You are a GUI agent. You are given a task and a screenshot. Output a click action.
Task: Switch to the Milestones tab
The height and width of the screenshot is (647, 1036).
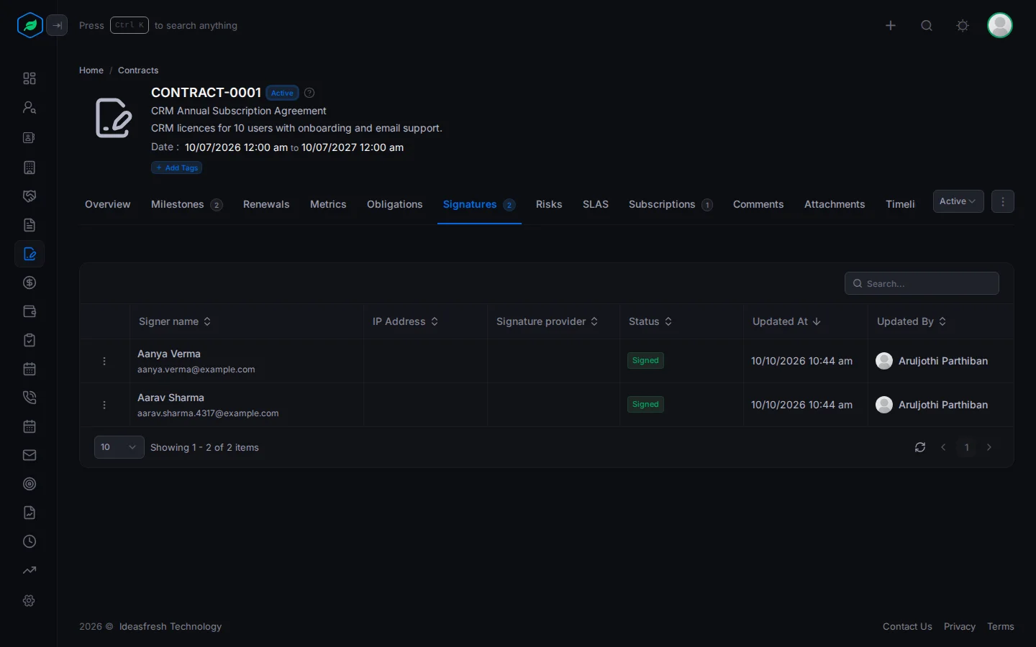point(186,204)
